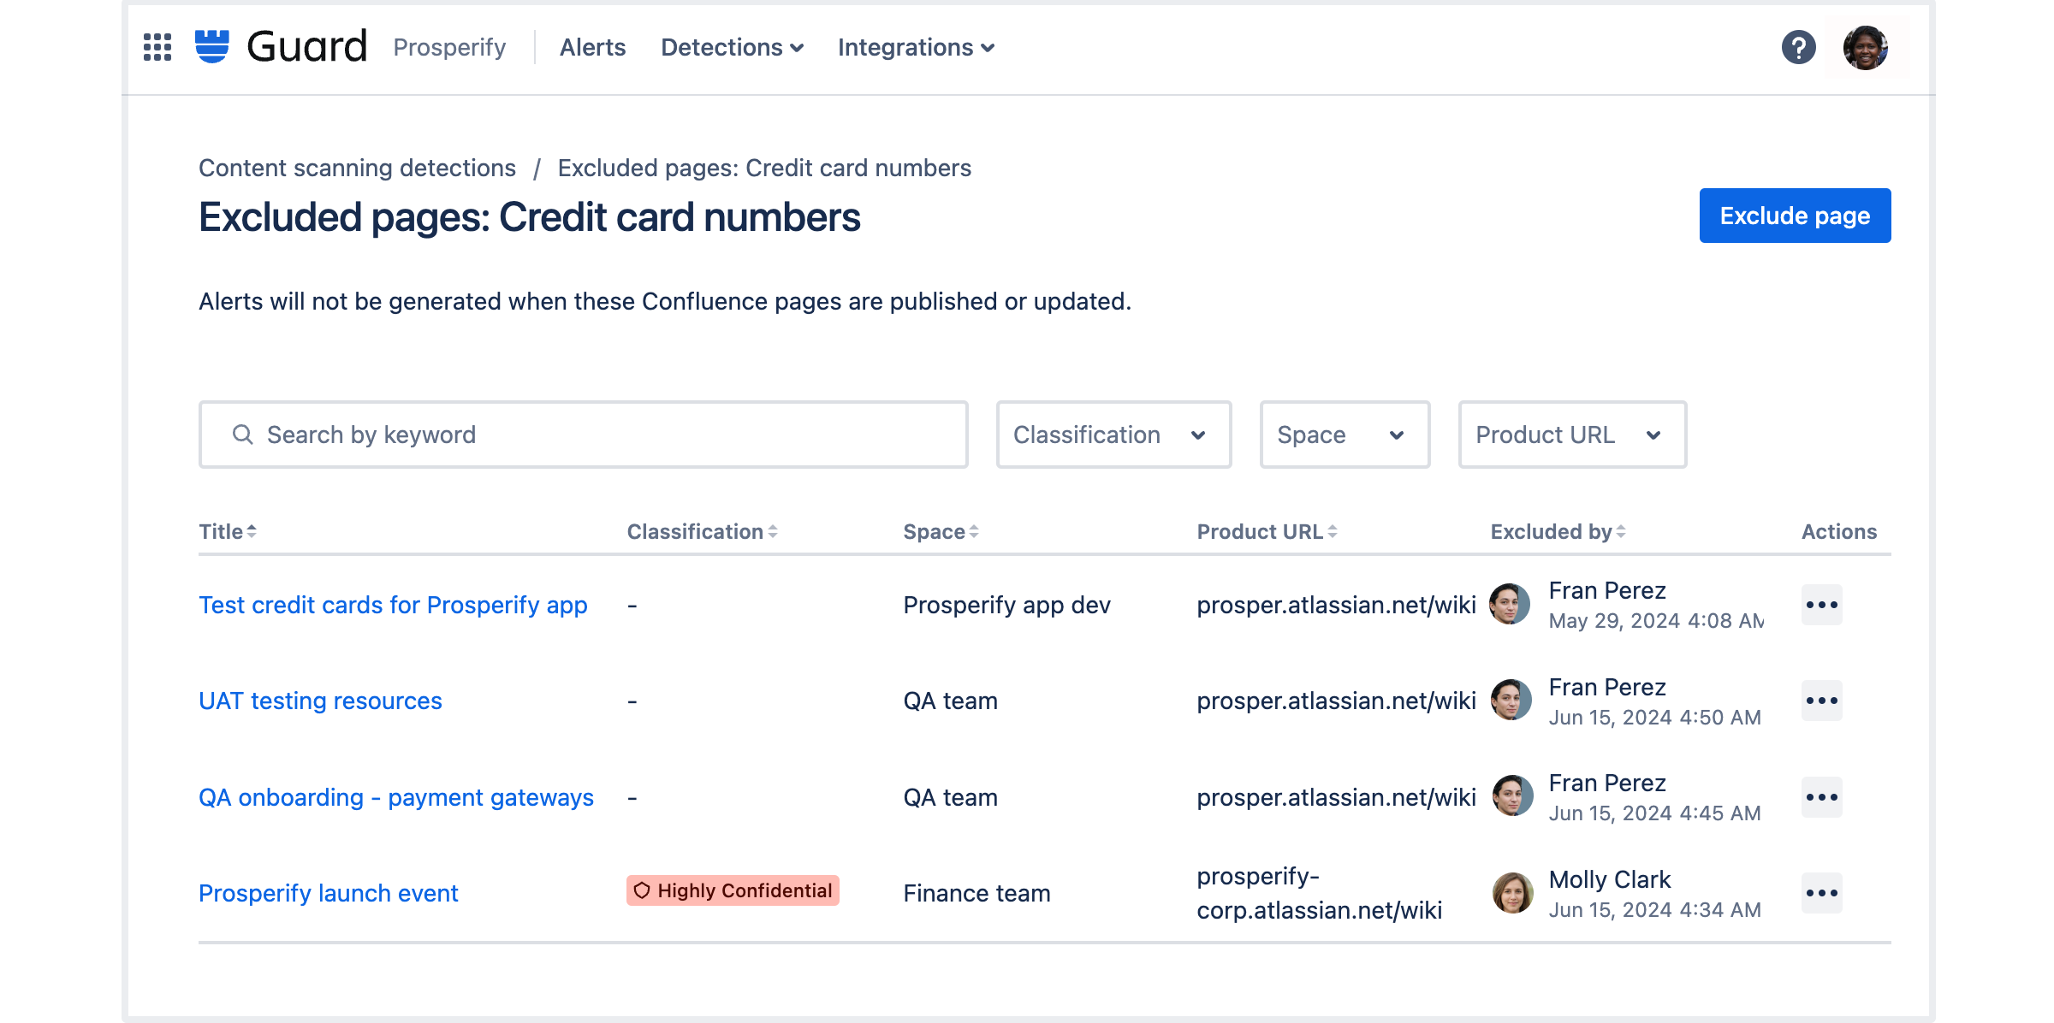Screen dimensions: 2054x1023
Task: Sort table by Space column header
Action: [x=941, y=531]
